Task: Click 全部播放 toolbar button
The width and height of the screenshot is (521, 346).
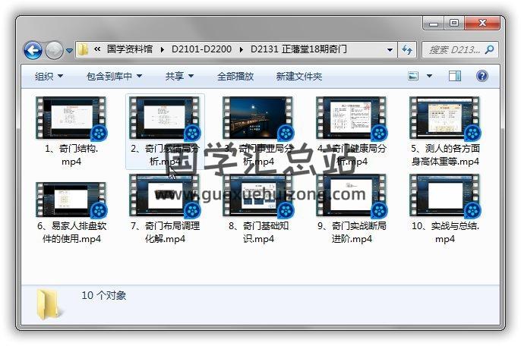Action: [x=235, y=77]
